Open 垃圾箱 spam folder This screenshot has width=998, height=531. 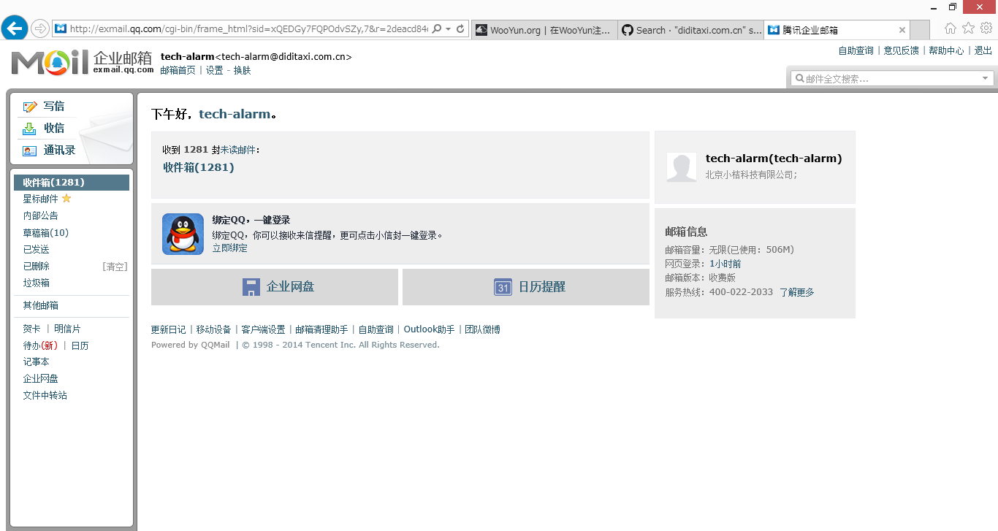coord(36,283)
